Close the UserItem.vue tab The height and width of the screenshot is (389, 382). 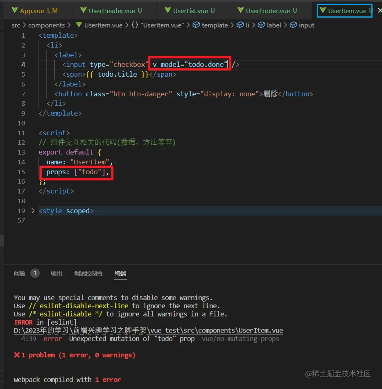pyautogui.click(x=380, y=10)
